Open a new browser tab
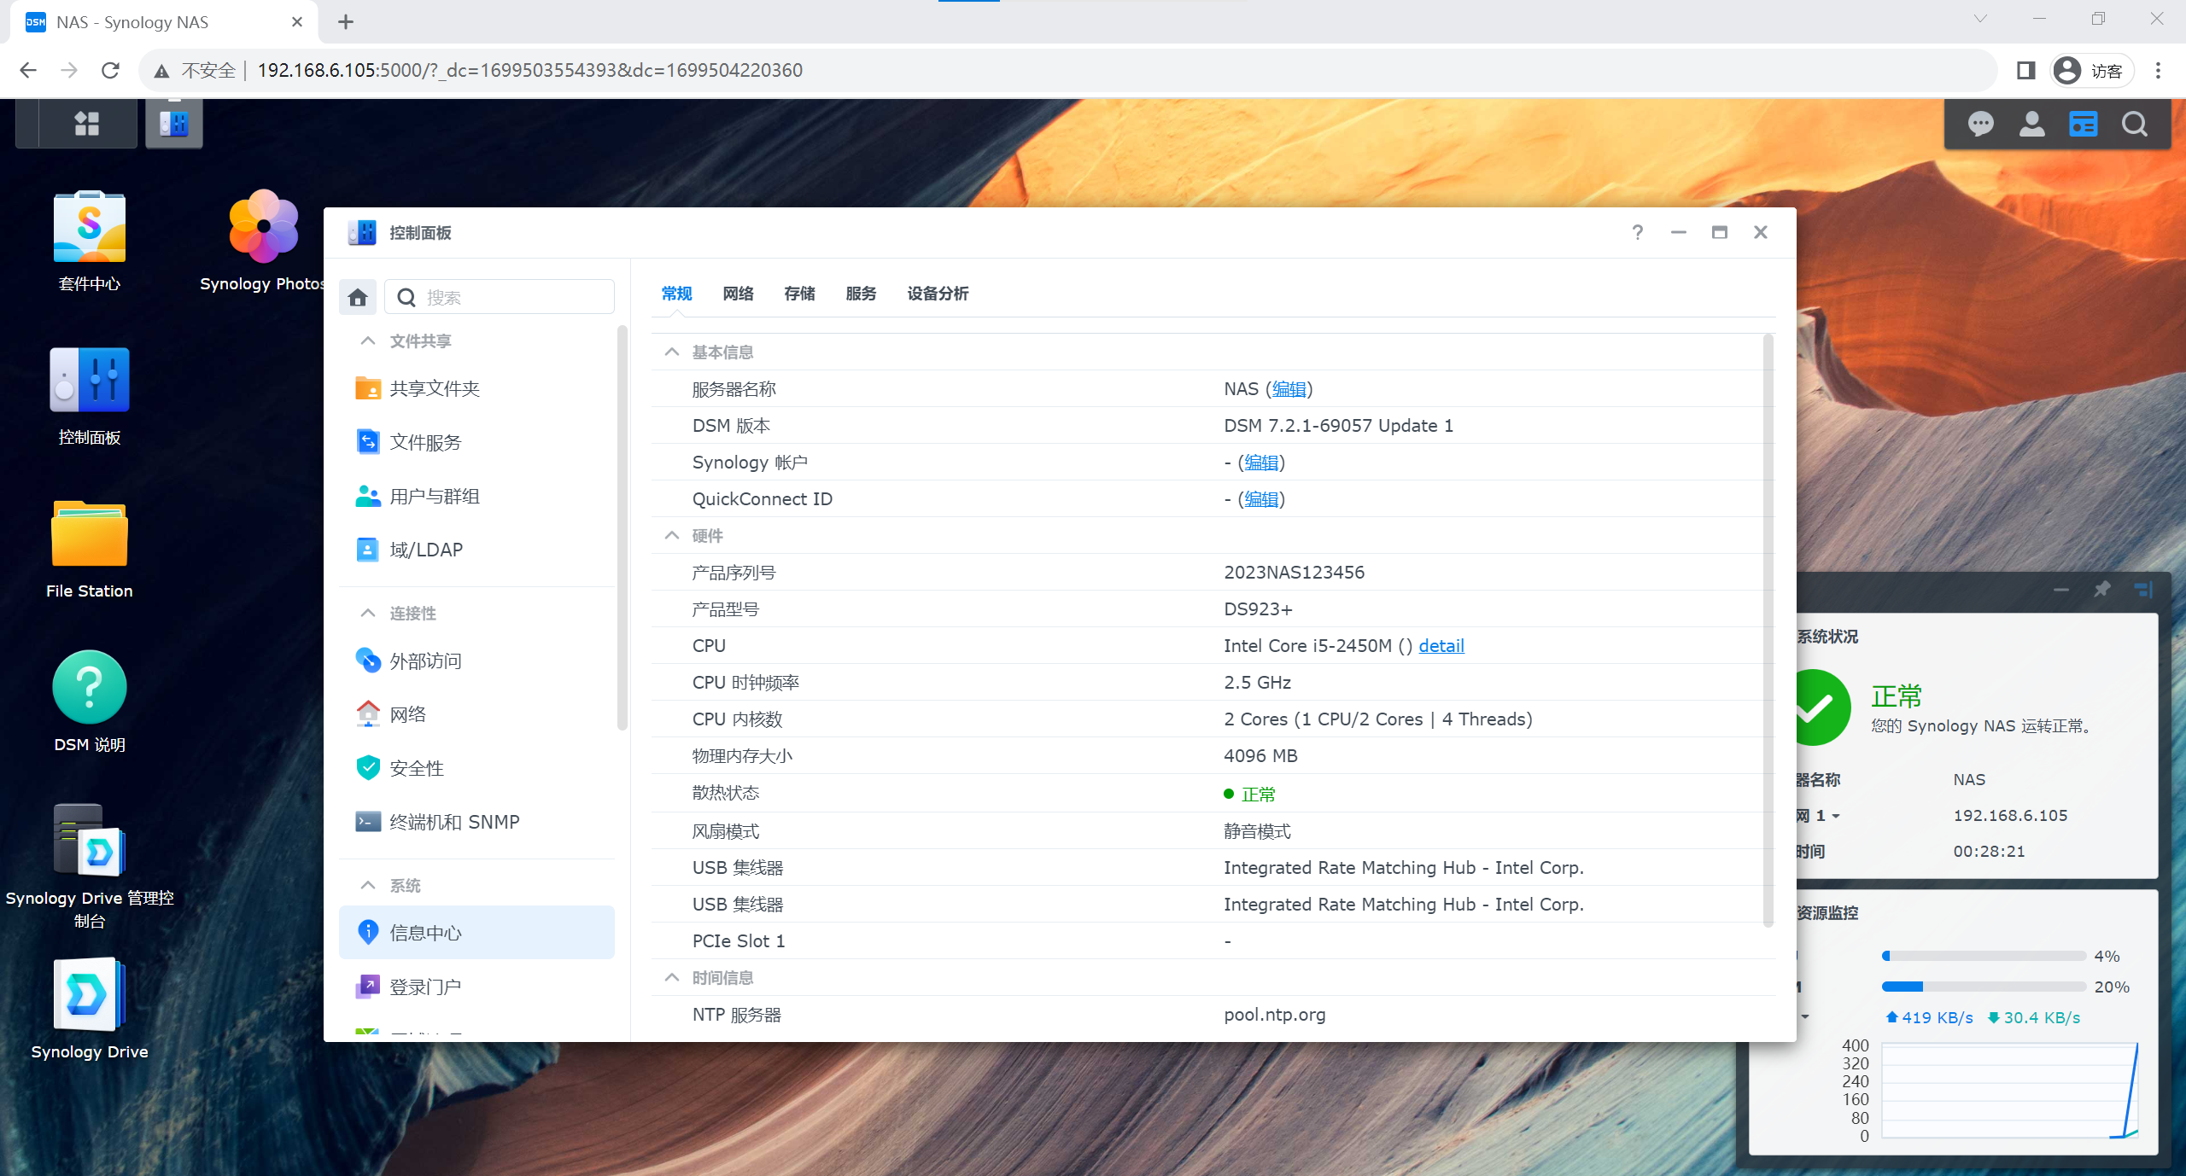The image size is (2186, 1176). [345, 22]
